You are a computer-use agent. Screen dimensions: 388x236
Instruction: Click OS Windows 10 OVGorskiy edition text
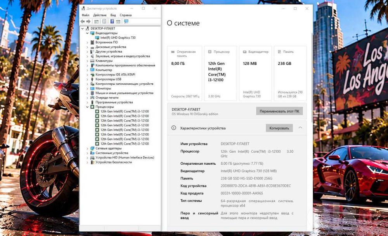[x=195, y=114]
